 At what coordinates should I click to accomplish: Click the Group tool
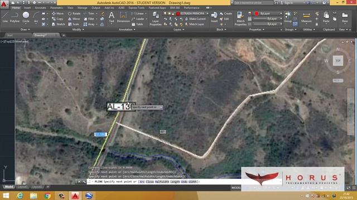click(x=288, y=17)
